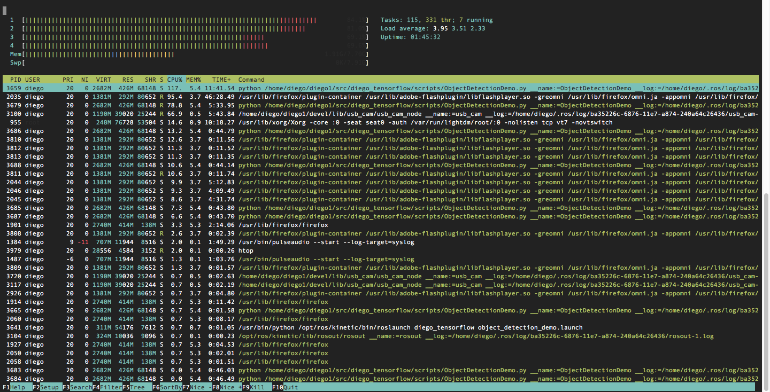Select process row PID 2044
770x392 pixels.
coord(380,182)
